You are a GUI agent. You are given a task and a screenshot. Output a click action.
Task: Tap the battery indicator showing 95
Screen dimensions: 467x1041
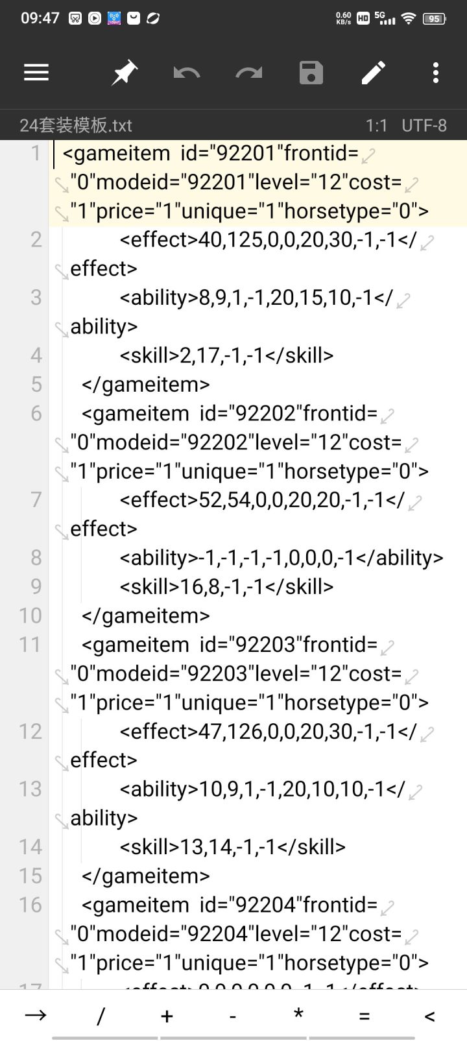tap(435, 18)
